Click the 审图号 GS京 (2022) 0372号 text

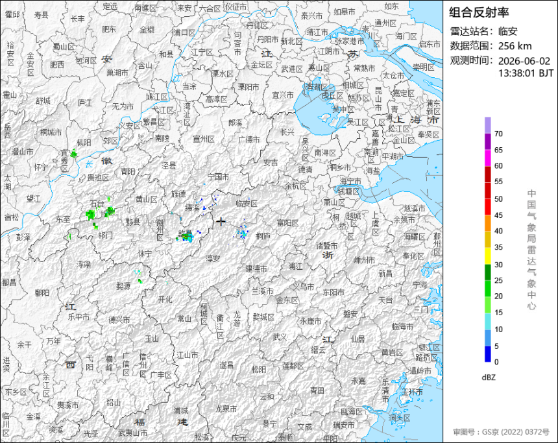501,432
